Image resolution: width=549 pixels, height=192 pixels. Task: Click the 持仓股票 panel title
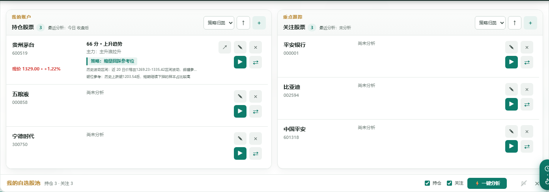[23, 28]
